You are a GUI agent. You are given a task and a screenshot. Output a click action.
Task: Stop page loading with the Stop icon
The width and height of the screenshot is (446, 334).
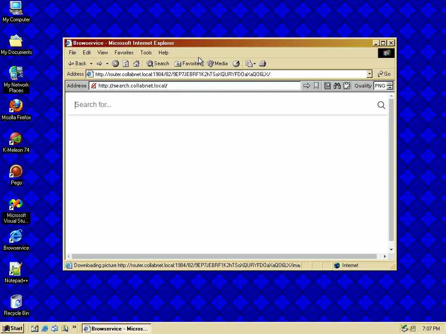115,63
